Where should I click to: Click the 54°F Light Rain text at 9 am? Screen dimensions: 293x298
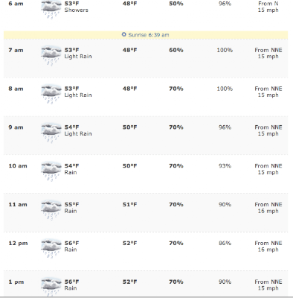[78, 130]
